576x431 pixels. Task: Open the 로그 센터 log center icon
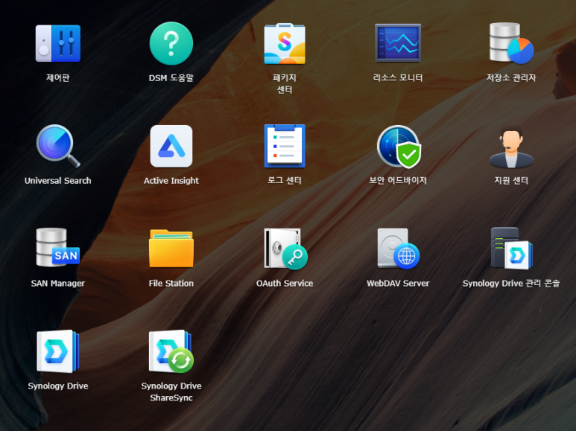285,146
